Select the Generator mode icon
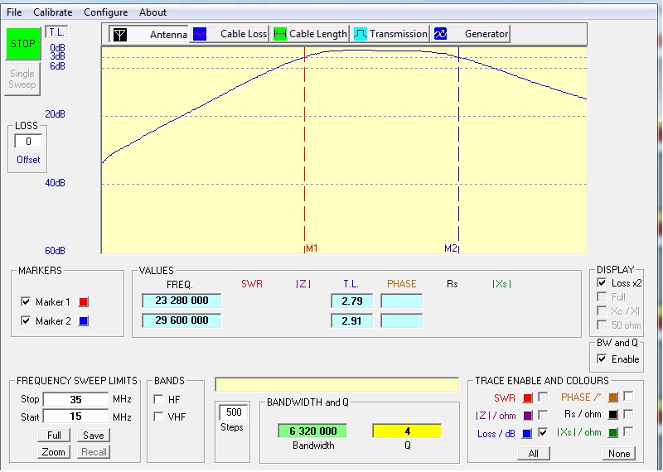This screenshot has height=472, width=663. (441, 34)
